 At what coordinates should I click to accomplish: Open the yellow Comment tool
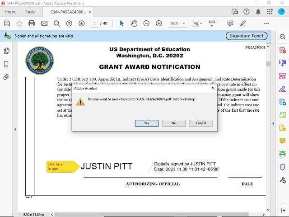pyautogui.click(x=282, y=141)
